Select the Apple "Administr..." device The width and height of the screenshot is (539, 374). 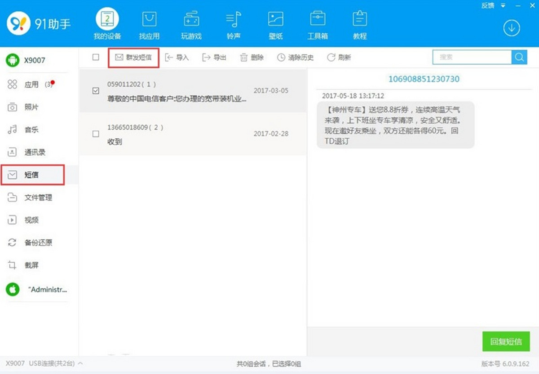coord(36,290)
